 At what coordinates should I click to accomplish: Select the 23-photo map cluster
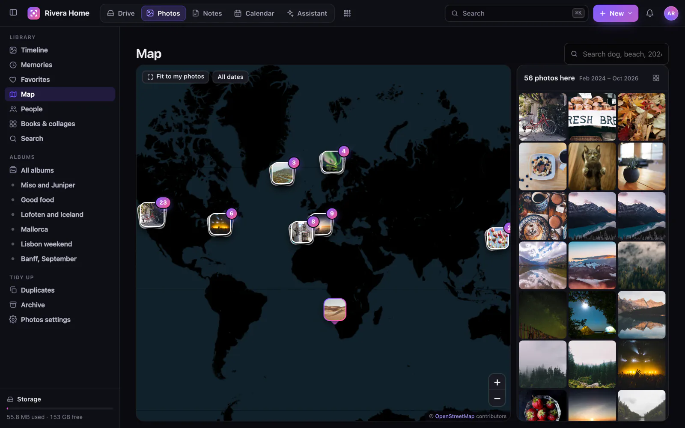coord(153,214)
